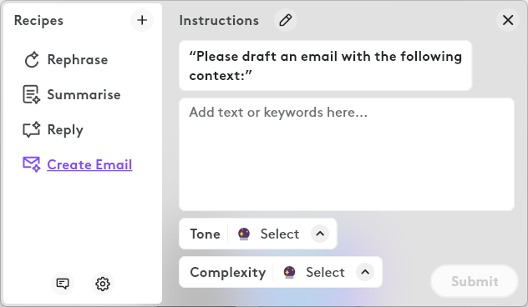
Task: Open the Create Email link
Action: coord(89,164)
